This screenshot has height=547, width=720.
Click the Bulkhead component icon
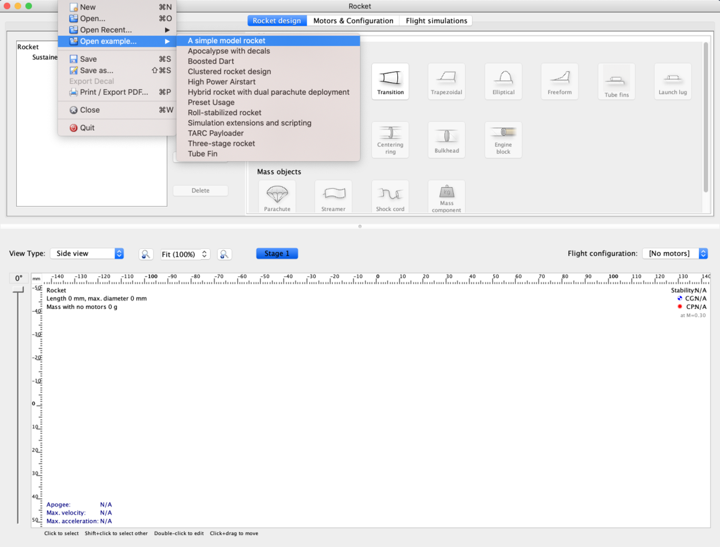(x=446, y=140)
